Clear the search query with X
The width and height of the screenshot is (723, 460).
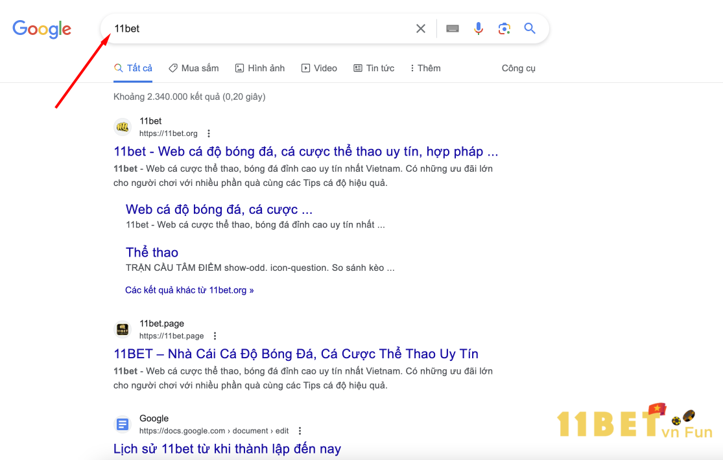point(421,29)
